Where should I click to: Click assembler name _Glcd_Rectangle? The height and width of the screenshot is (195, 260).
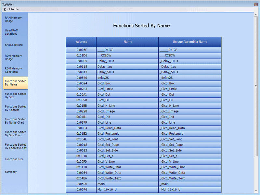point(190,134)
